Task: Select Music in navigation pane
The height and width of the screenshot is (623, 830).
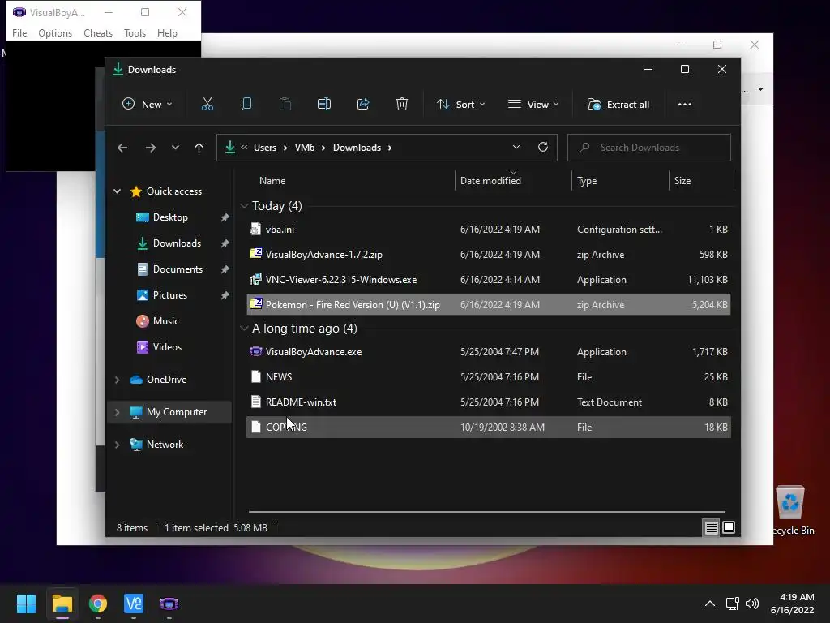Action: 165,321
